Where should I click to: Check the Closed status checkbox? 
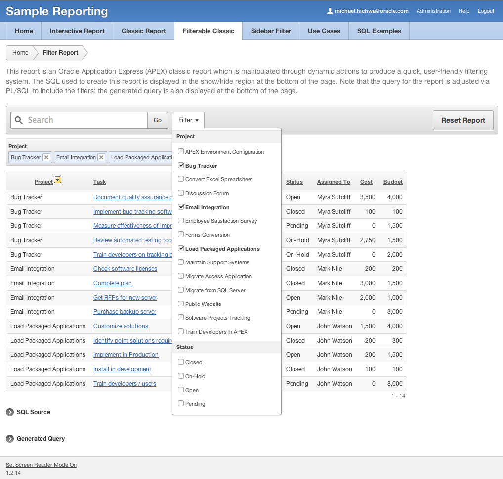click(x=181, y=362)
